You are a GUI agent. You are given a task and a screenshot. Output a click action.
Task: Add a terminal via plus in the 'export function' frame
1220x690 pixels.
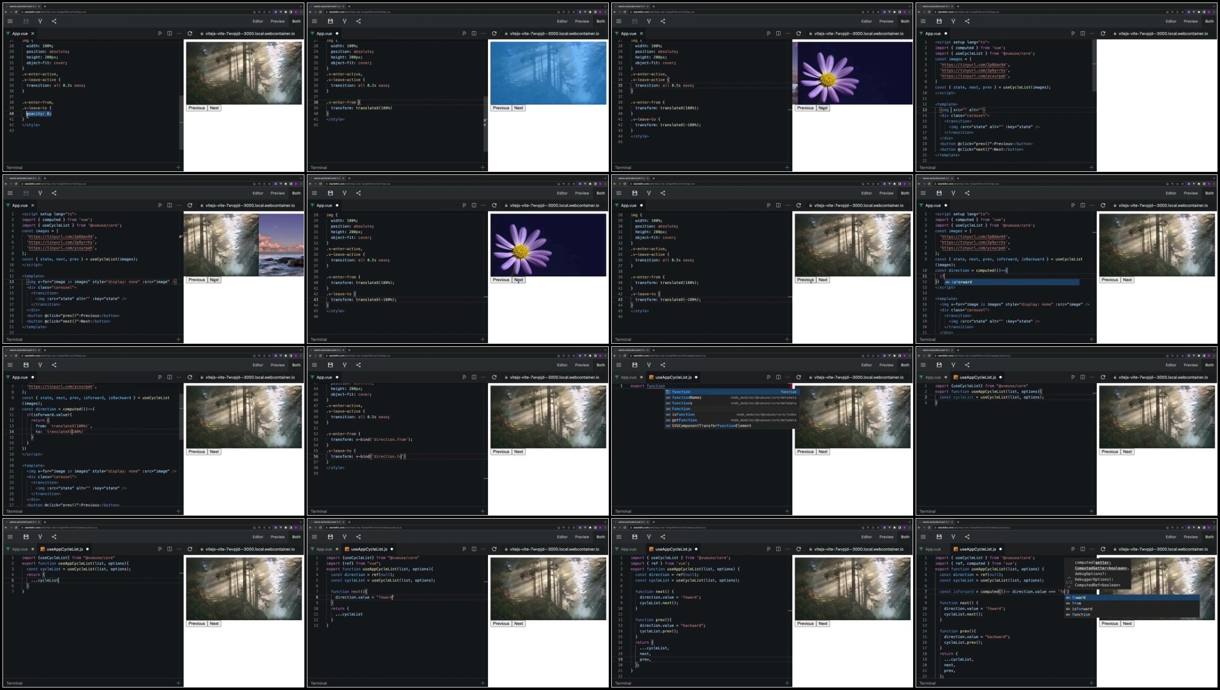pos(787,511)
